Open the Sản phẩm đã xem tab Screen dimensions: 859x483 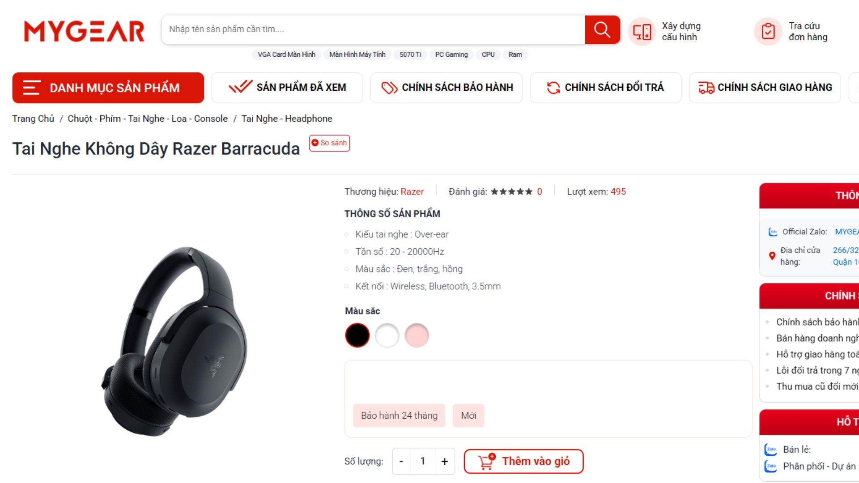click(x=287, y=88)
